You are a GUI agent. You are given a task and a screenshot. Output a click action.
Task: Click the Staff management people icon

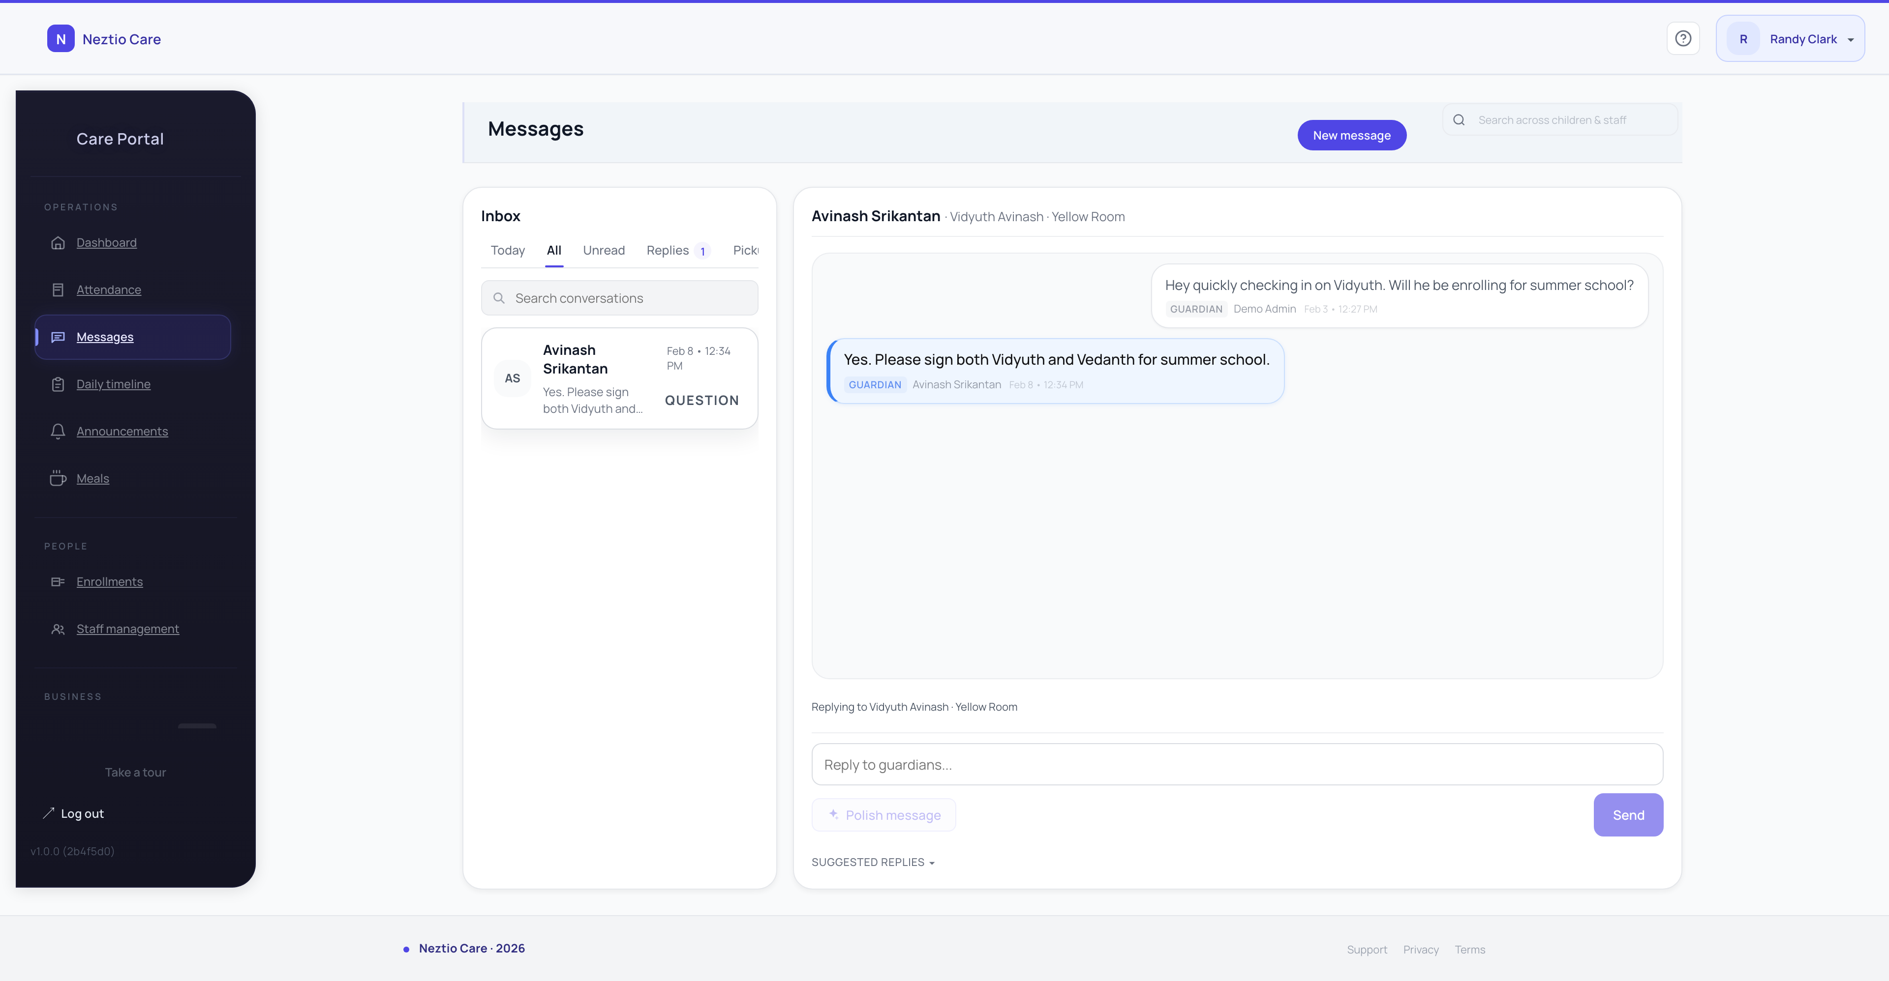click(x=59, y=629)
